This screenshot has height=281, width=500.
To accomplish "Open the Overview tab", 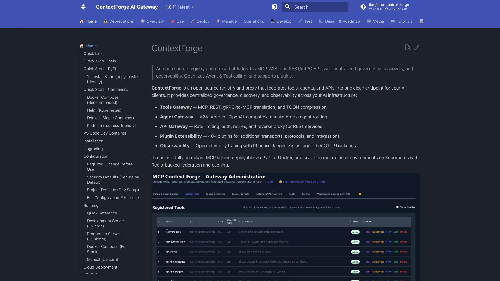I will (152, 21).
